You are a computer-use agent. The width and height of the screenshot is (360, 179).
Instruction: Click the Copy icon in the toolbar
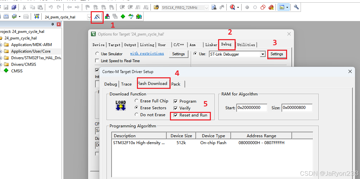tap(32, 7)
